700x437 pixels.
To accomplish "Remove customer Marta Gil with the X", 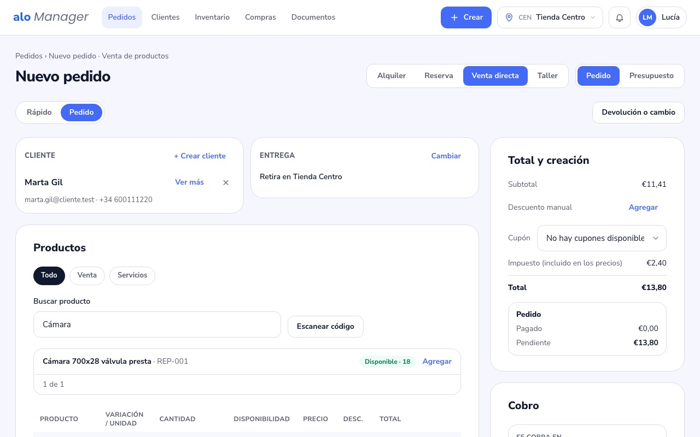I will click(226, 182).
